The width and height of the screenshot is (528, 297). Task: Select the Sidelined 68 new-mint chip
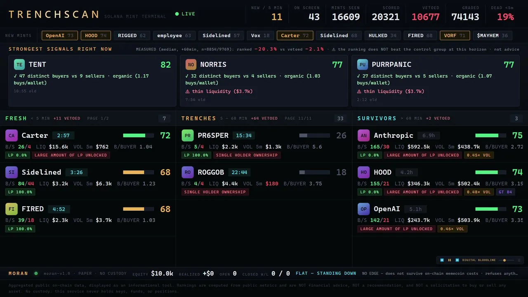pos(339,35)
